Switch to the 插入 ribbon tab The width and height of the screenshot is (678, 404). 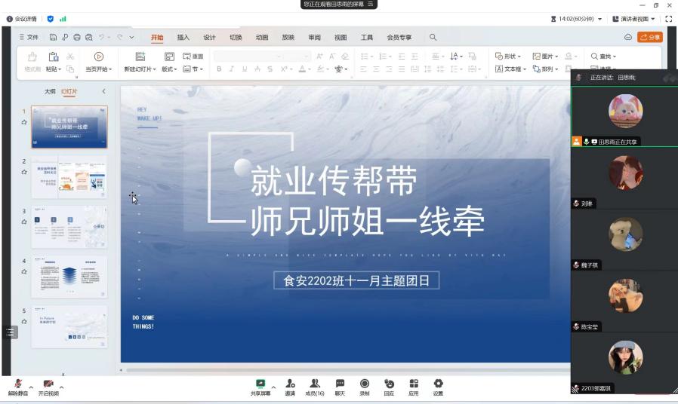(x=183, y=37)
